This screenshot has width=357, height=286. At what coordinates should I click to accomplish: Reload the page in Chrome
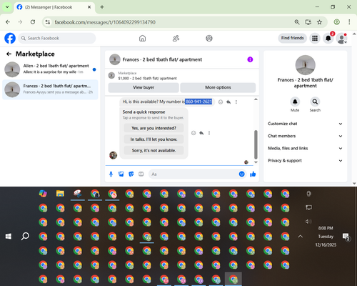point(33,22)
